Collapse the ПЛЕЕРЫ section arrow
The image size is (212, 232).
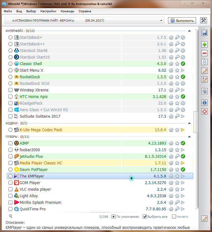(x=189, y=137)
